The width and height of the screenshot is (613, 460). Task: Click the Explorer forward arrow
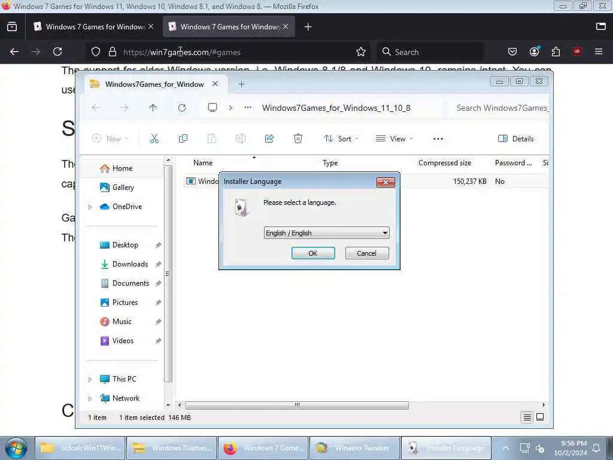tap(125, 108)
